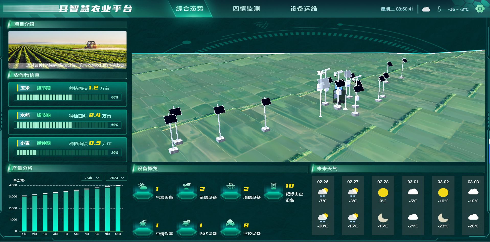Select the 靶标害虫设备 pest trap icon
This screenshot has width=490, height=242.
click(x=274, y=190)
